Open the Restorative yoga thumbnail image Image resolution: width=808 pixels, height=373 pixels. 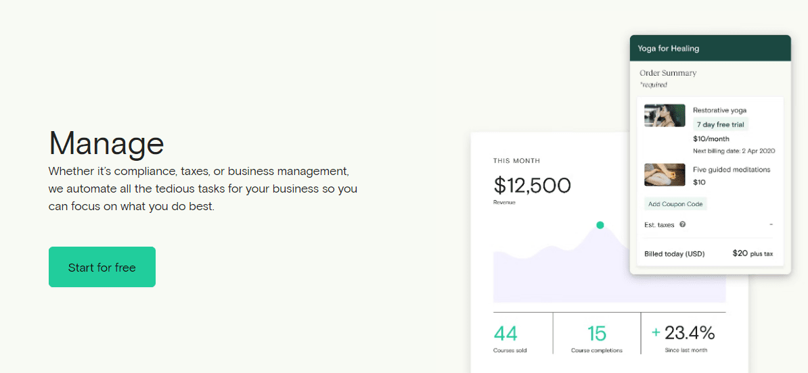pyautogui.click(x=665, y=116)
